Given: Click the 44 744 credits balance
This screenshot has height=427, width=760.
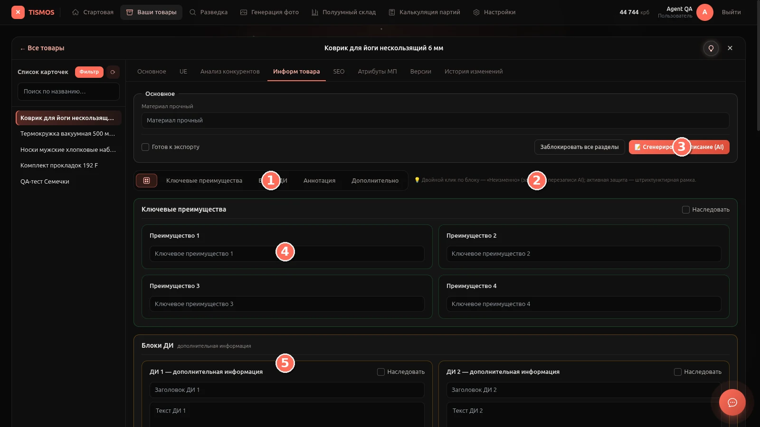Looking at the screenshot, I should (634, 12).
